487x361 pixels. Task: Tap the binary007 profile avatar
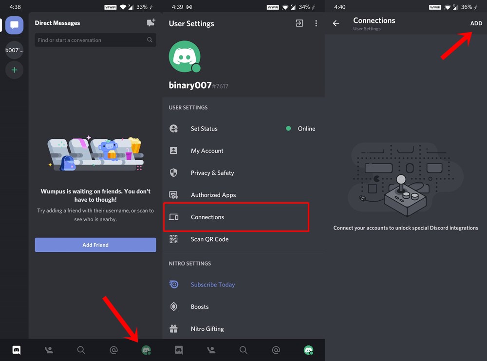pos(185,57)
